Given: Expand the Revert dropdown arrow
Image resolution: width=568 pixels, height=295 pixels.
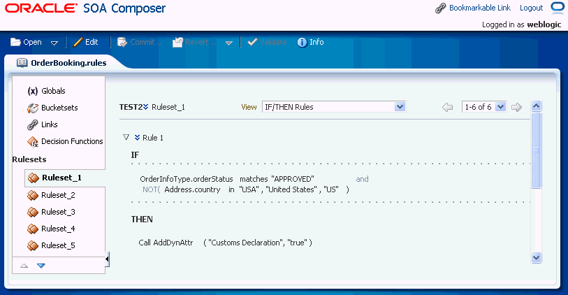Looking at the screenshot, I should pyautogui.click(x=229, y=43).
